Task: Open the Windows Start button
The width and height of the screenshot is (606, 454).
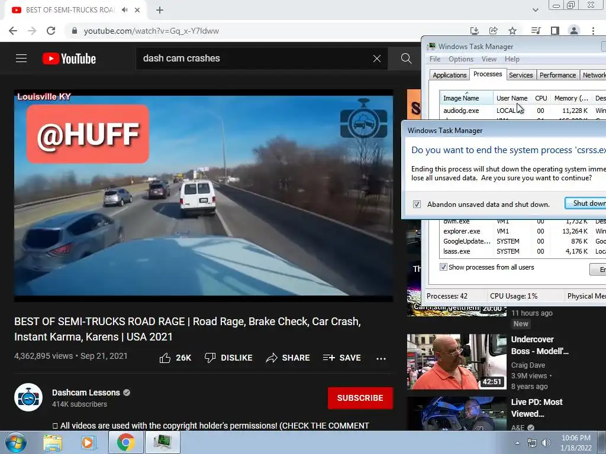Action: (15, 443)
